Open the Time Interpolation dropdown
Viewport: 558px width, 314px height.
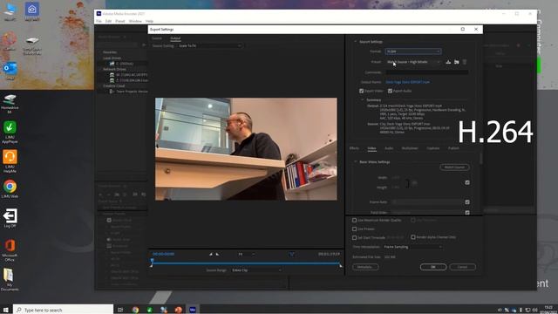click(x=412, y=247)
